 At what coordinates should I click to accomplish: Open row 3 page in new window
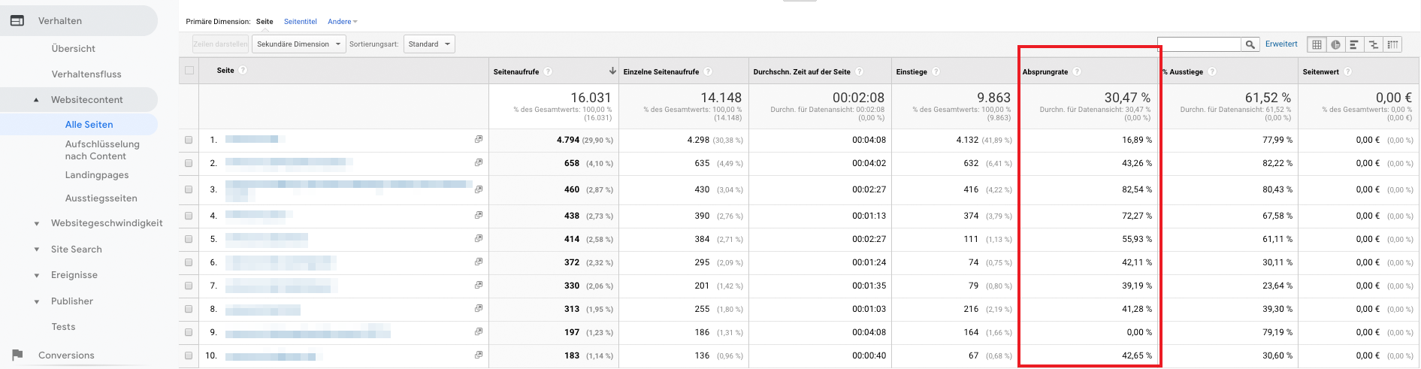tap(479, 189)
